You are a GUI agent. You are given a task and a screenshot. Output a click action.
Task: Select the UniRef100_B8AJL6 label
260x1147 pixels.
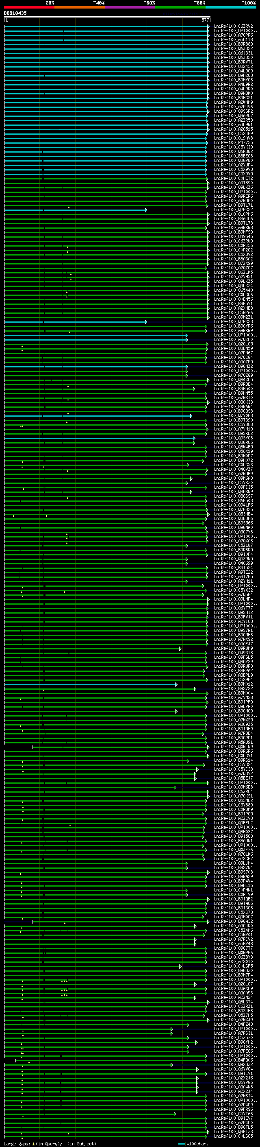coord(233,218)
